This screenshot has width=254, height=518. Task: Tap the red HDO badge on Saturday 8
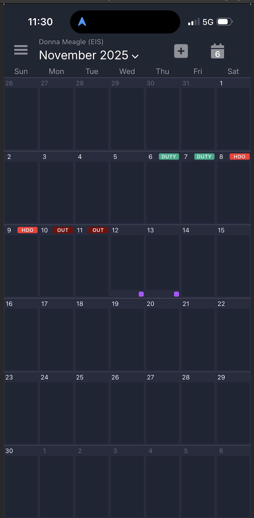[x=239, y=156]
